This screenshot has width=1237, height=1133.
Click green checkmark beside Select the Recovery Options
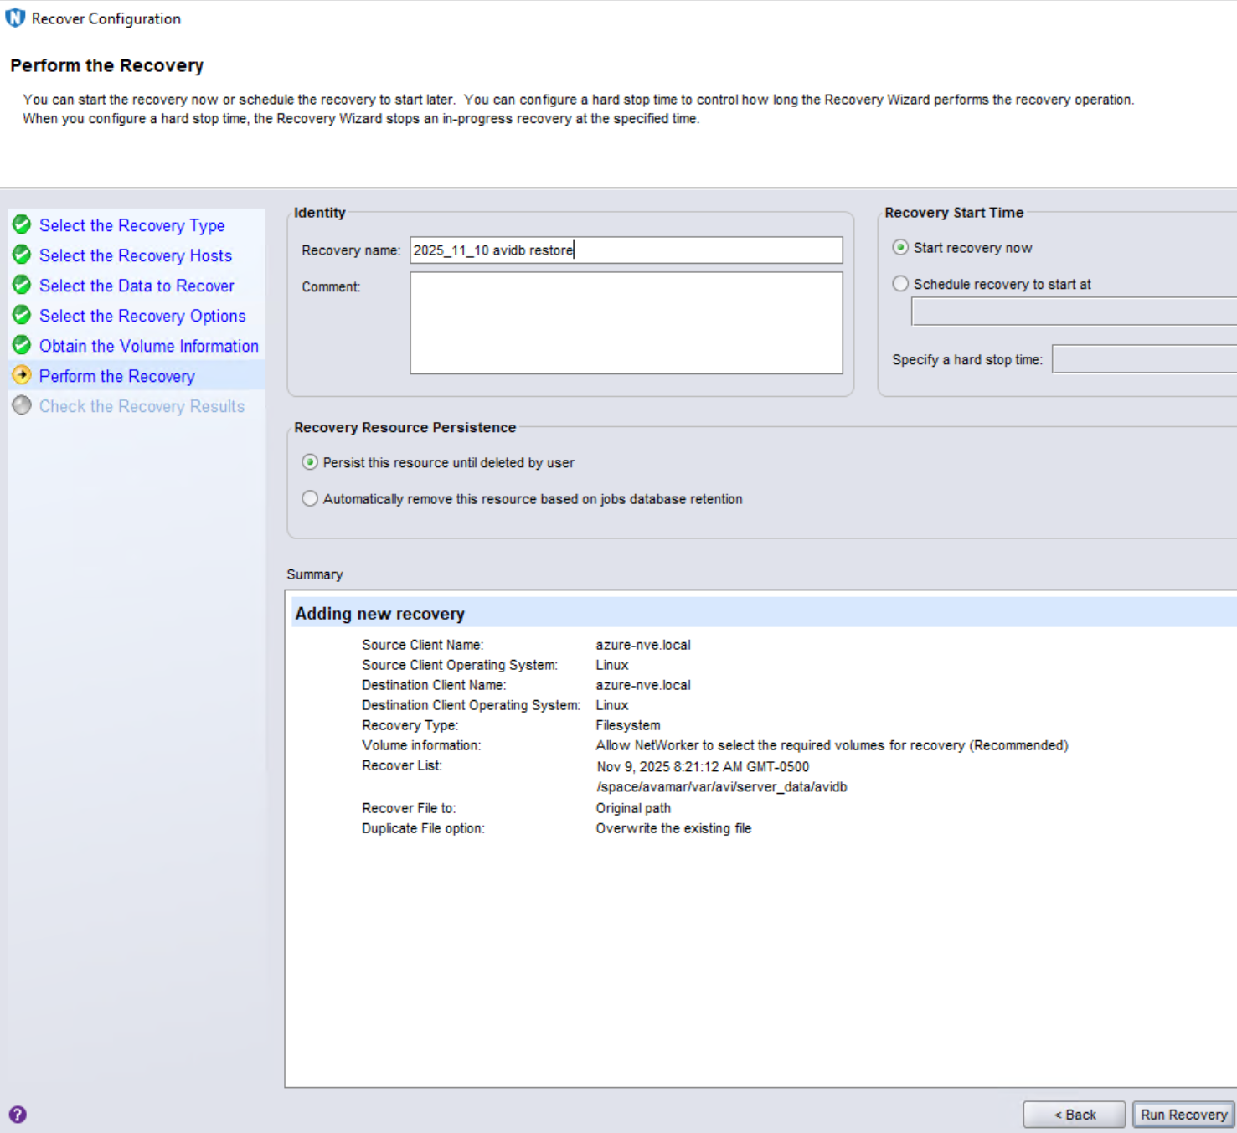tap(22, 315)
